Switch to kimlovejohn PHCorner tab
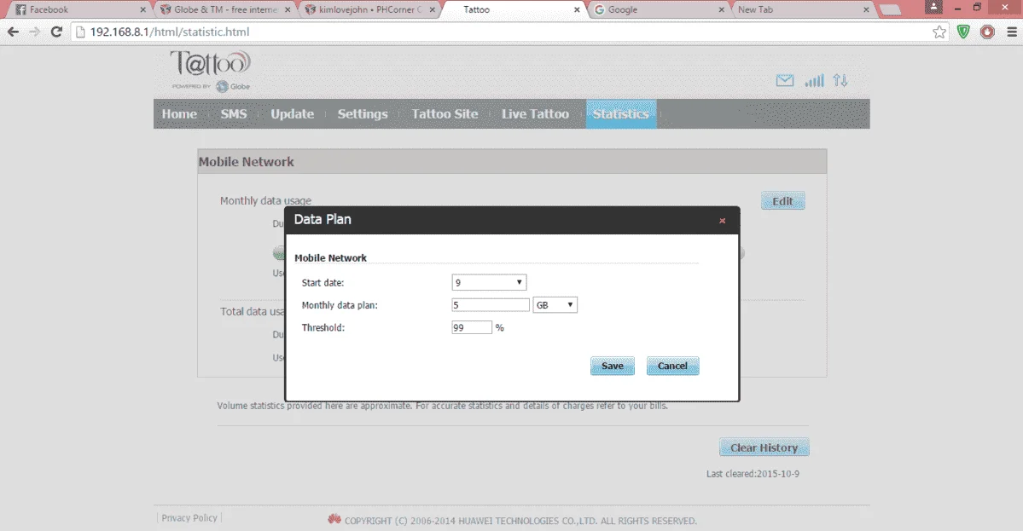This screenshot has width=1023, height=531. point(369,9)
